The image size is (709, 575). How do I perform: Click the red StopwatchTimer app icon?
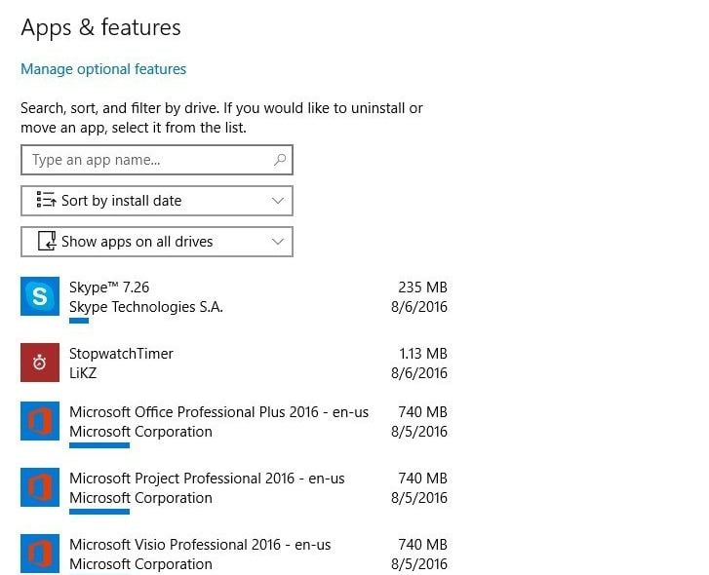pyautogui.click(x=40, y=363)
